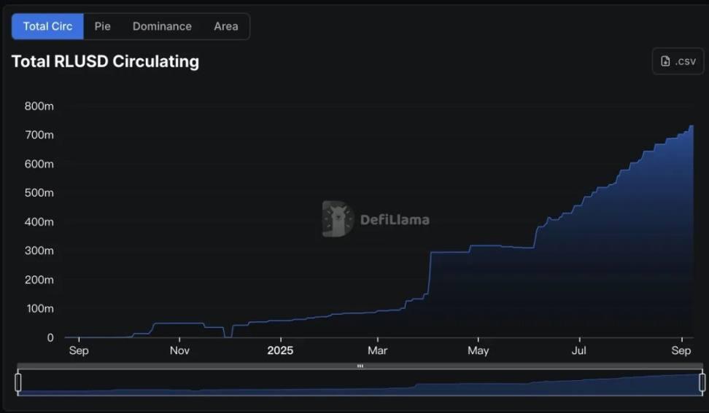Click the 800m y-axis label
The image size is (709, 413).
tap(39, 106)
